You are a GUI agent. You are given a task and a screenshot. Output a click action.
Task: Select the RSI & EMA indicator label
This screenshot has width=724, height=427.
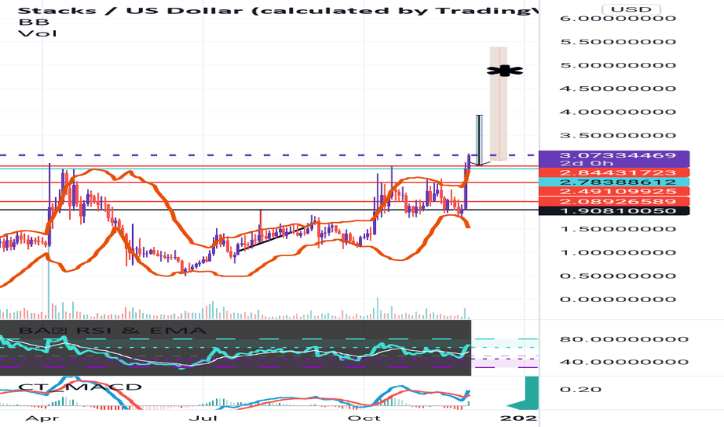112,330
